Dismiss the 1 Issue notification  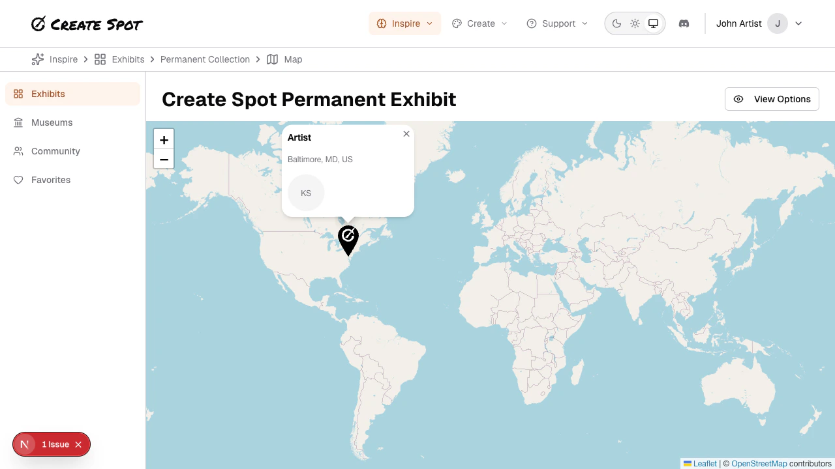pyautogui.click(x=78, y=444)
